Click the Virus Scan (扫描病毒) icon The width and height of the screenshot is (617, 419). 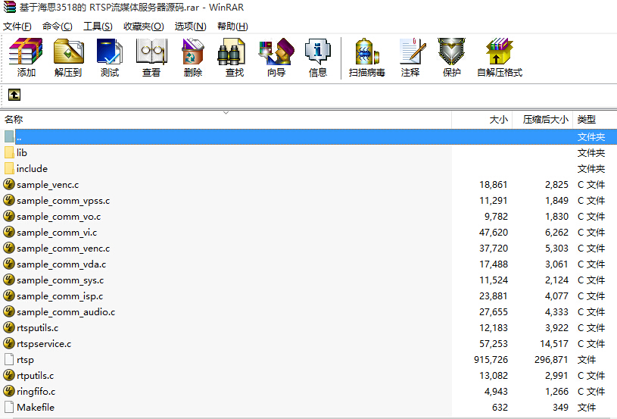tap(366, 52)
